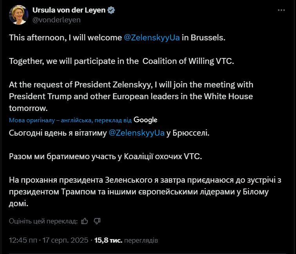Screen dimensions: 296x254
Task: Open the more options ellipsis menu
Action: [280, 11]
